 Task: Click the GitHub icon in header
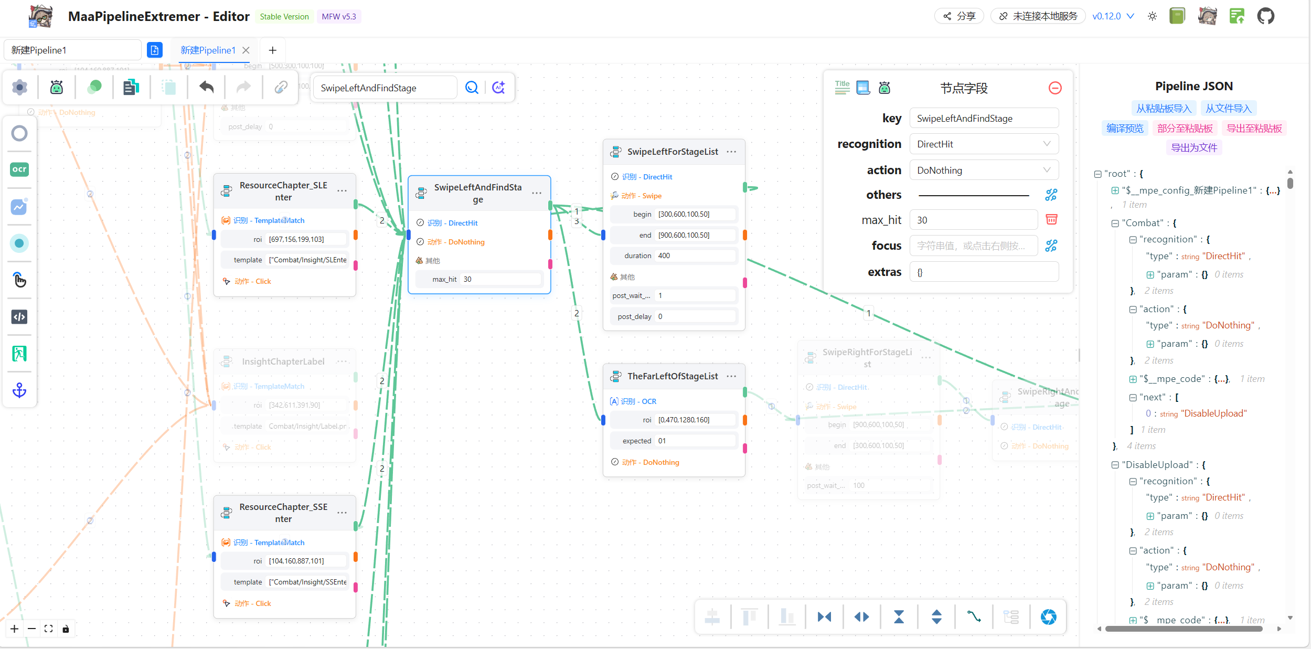tap(1265, 16)
